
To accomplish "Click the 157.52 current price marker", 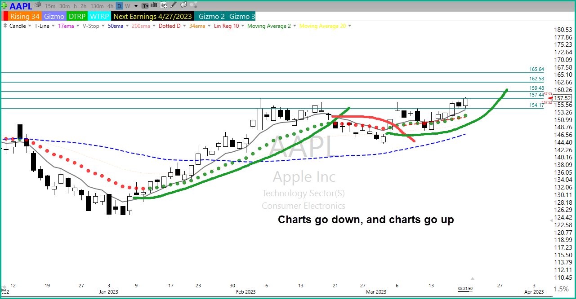I will point(563,98).
